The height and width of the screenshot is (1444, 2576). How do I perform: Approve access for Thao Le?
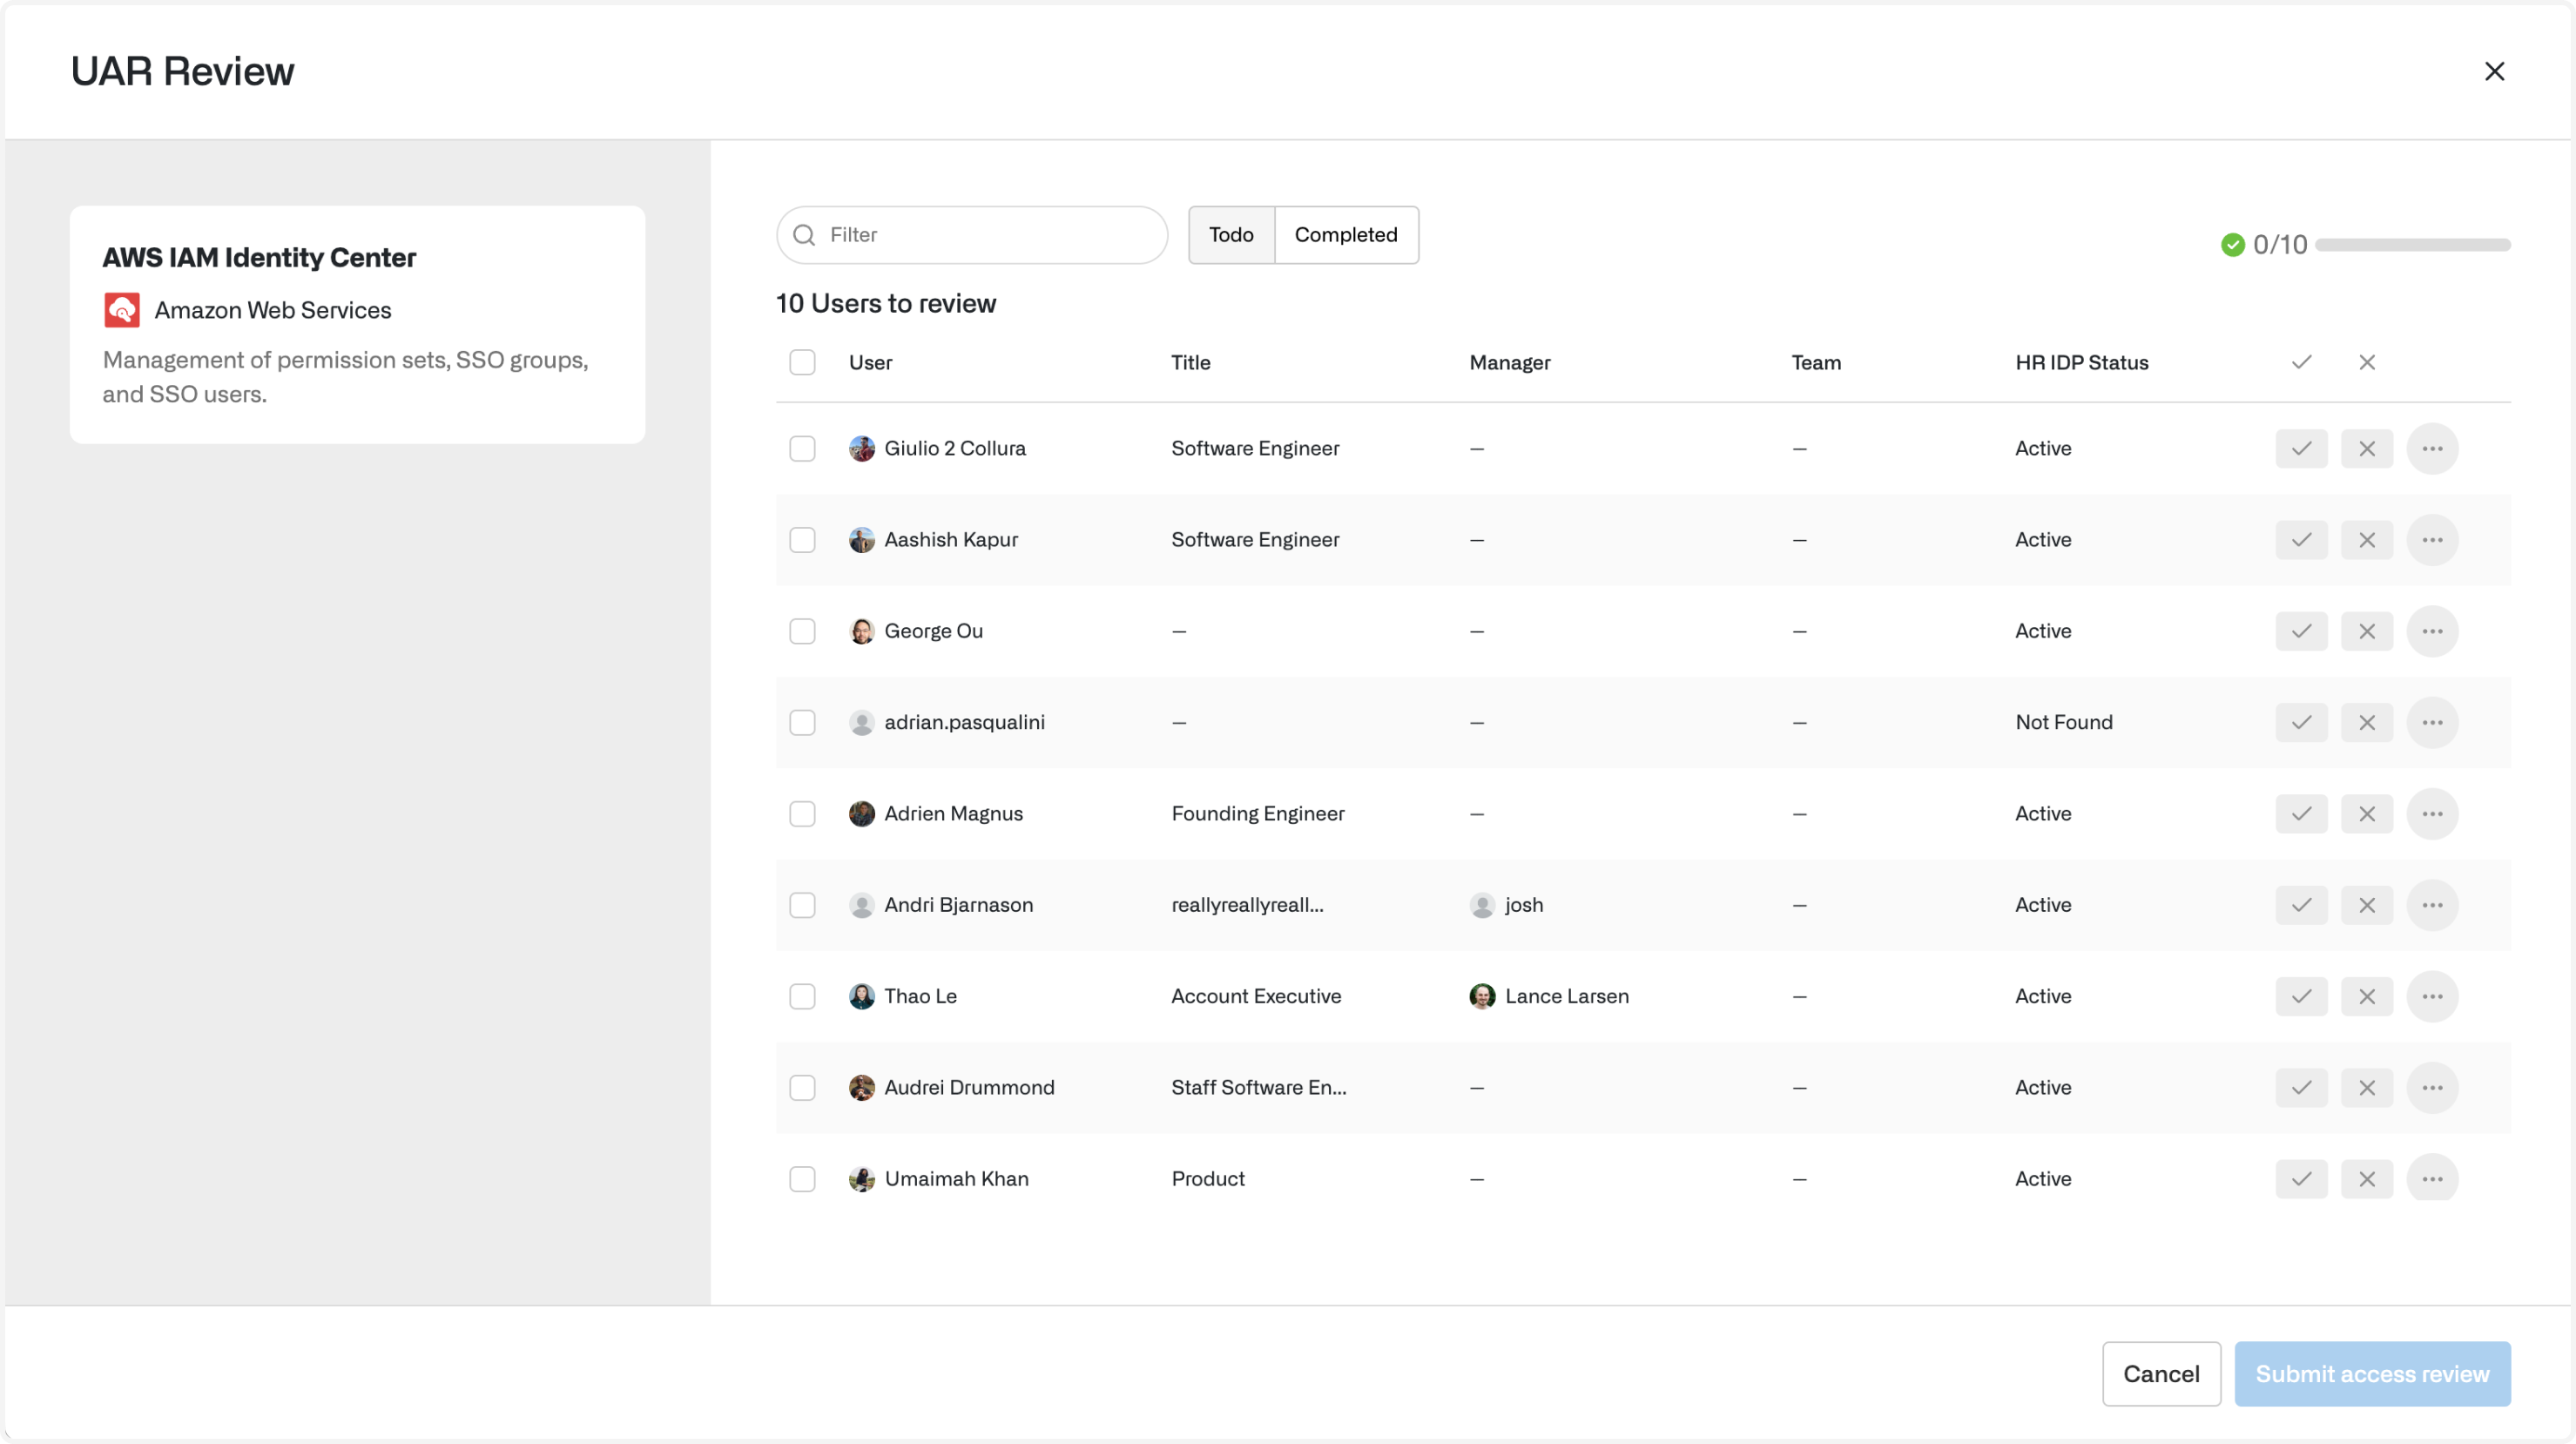click(2301, 996)
